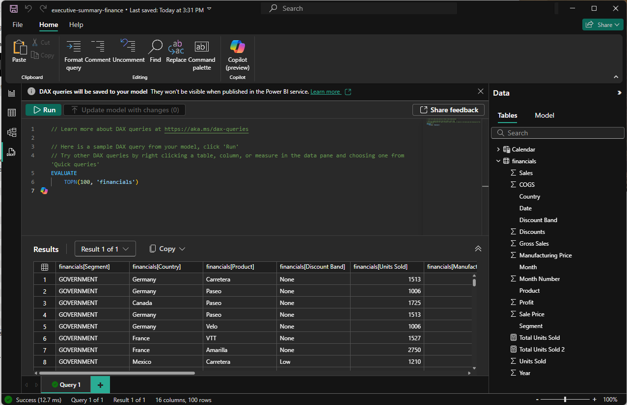
Task: Click the Format query icon
Action: 73,47
